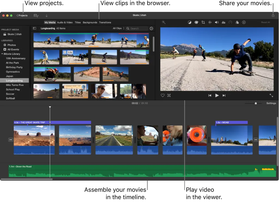Open the All Clips filter dropdown
The height and width of the screenshot is (202, 279).
click(119, 28)
